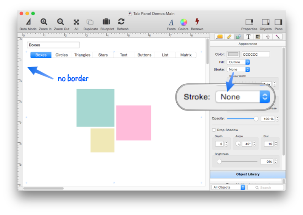Click the shadow Depth value field
The height and width of the screenshot is (215, 303).
click(x=220, y=144)
